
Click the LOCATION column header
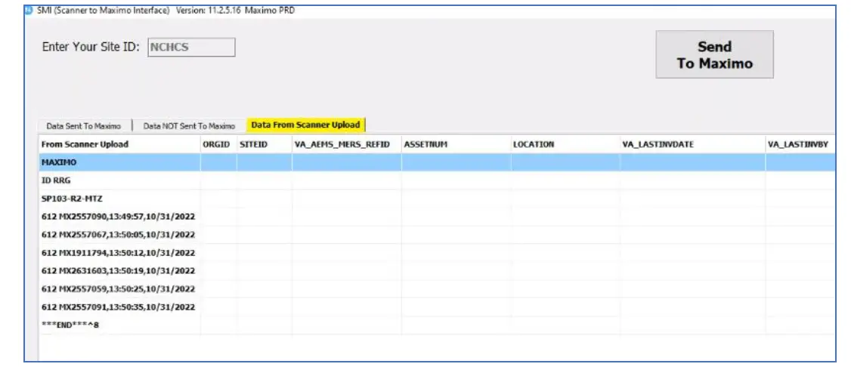click(x=534, y=144)
